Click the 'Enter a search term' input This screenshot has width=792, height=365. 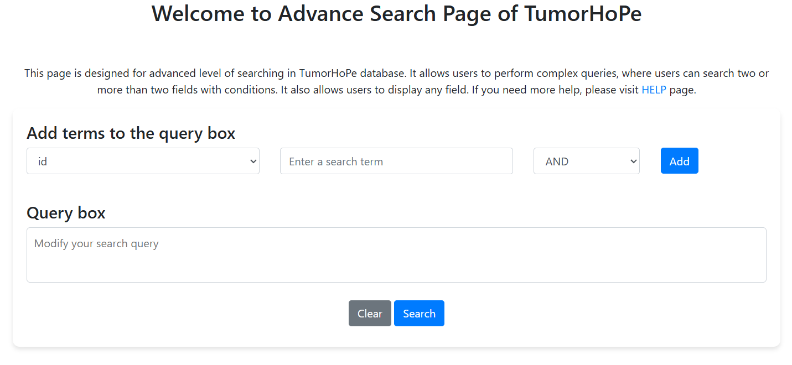pyautogui.click(x=396, y=161)
